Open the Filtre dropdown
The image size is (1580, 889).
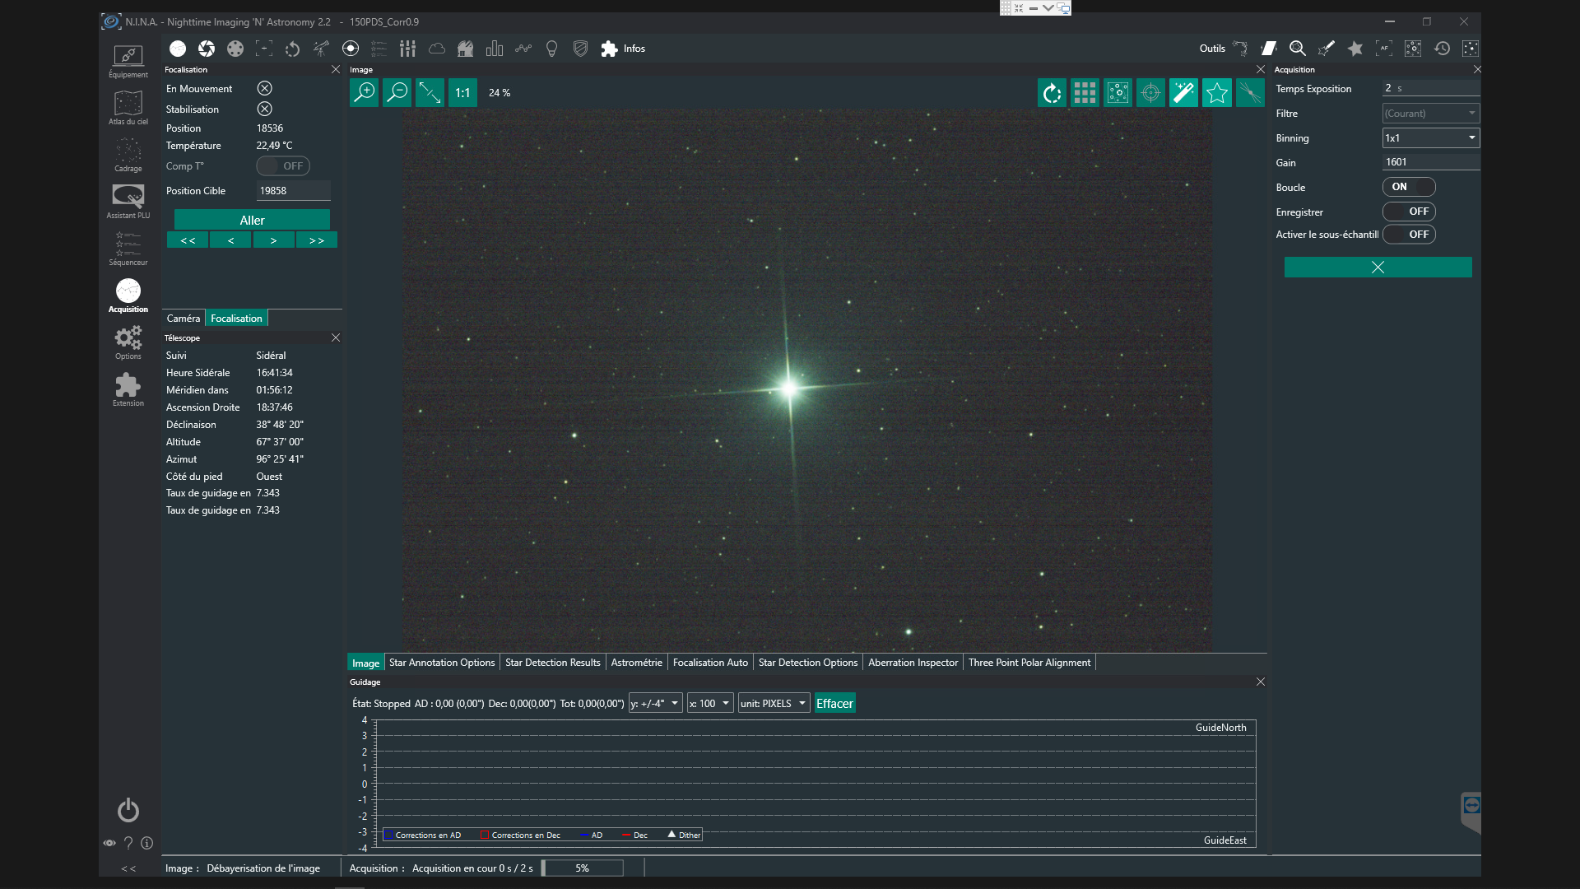point(1431,114)
